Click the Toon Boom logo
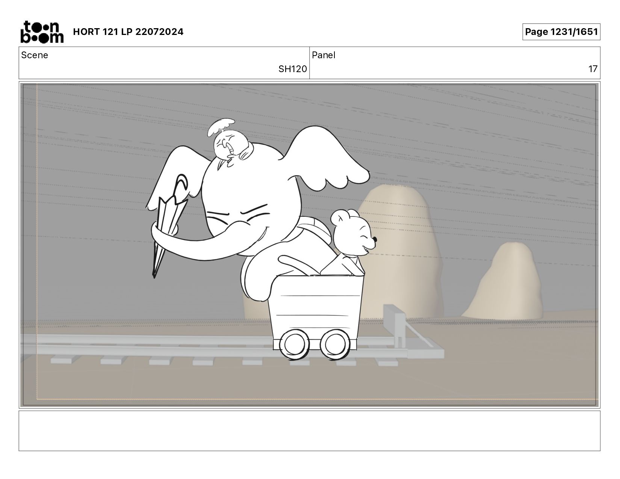 point(42,32)
